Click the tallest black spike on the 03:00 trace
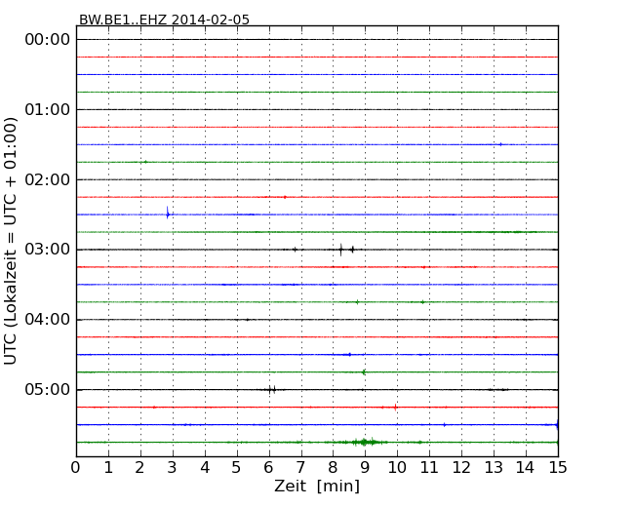Screen dimensions: 634x507 [x=340, y=250]
